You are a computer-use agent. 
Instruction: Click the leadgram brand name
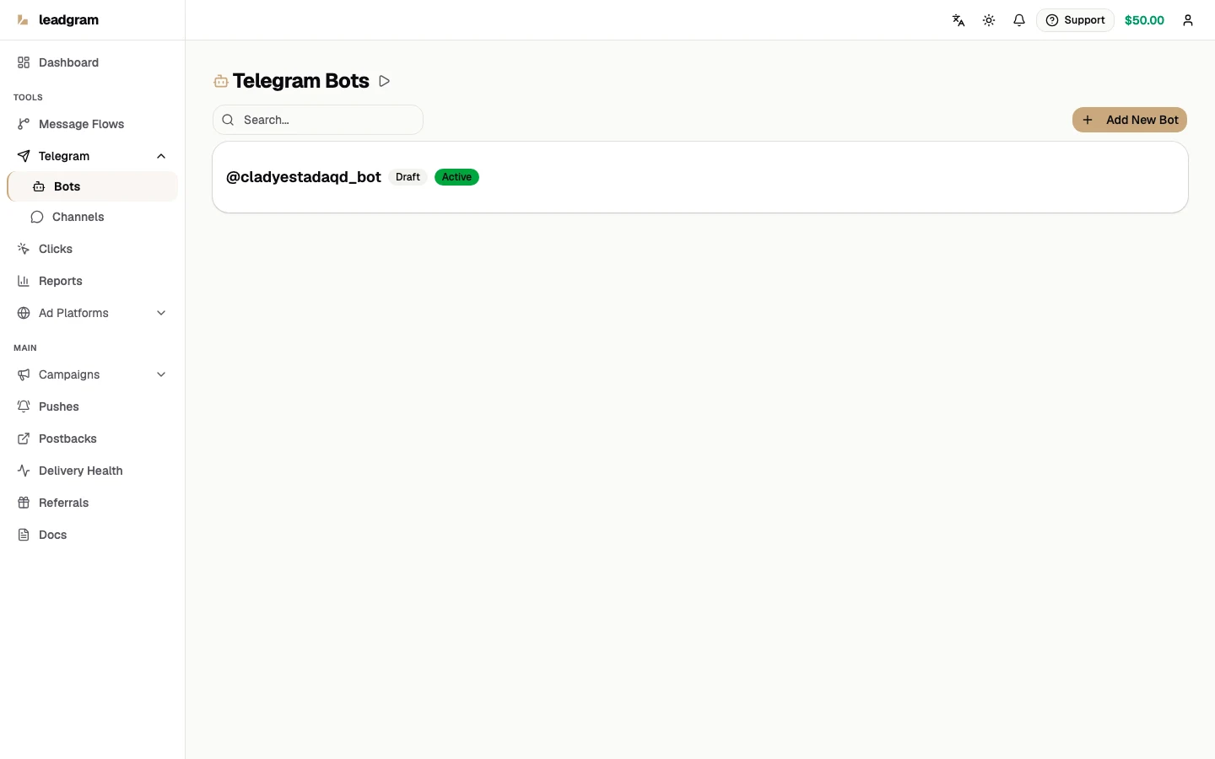(68, 20)
